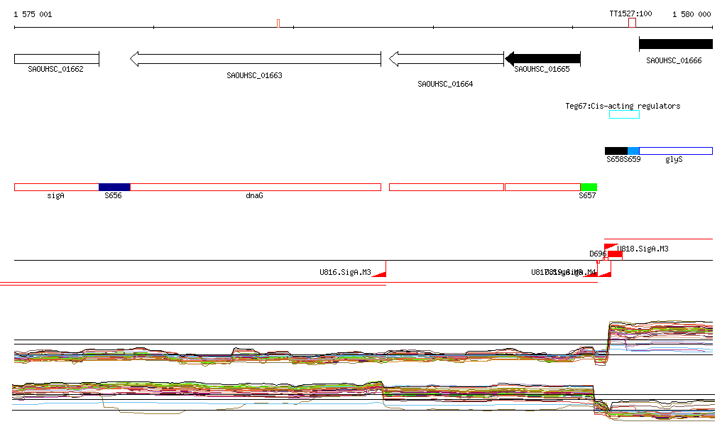The width and height of the screenshot is (727, 434).
Task: Click the light blue S659 segment
Action: point(633,151)
